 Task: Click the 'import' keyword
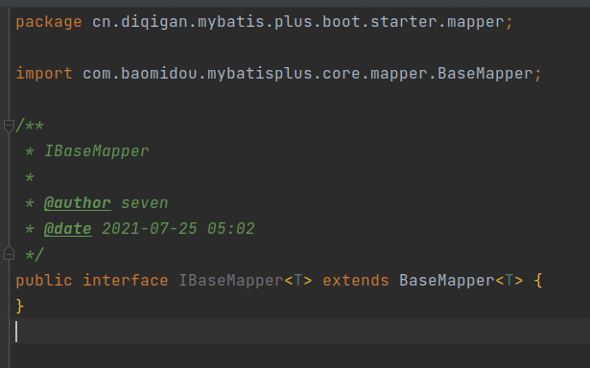(x=43, y=73)
